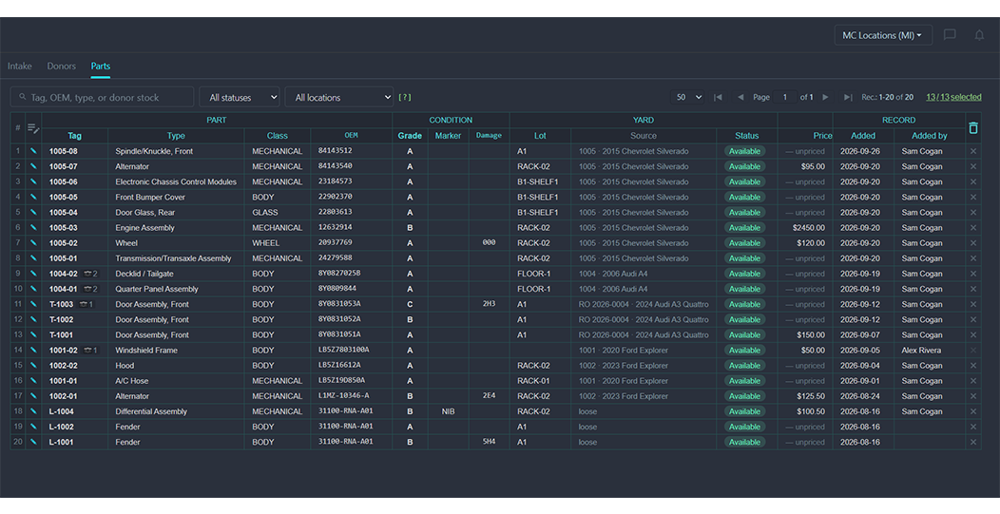Open tag 1005-05 Front Bumper Cover

point(63,197)
